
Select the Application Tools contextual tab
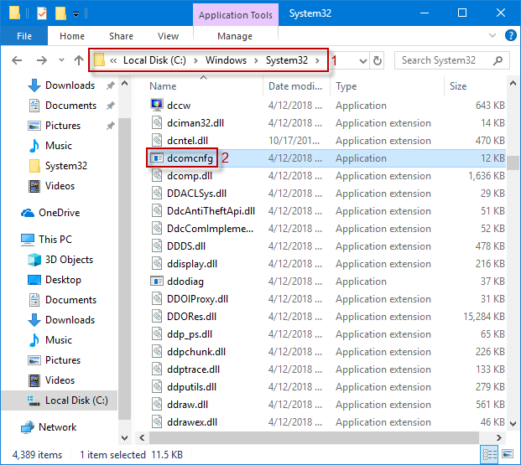pyautogui.click(x=236, y=15)
